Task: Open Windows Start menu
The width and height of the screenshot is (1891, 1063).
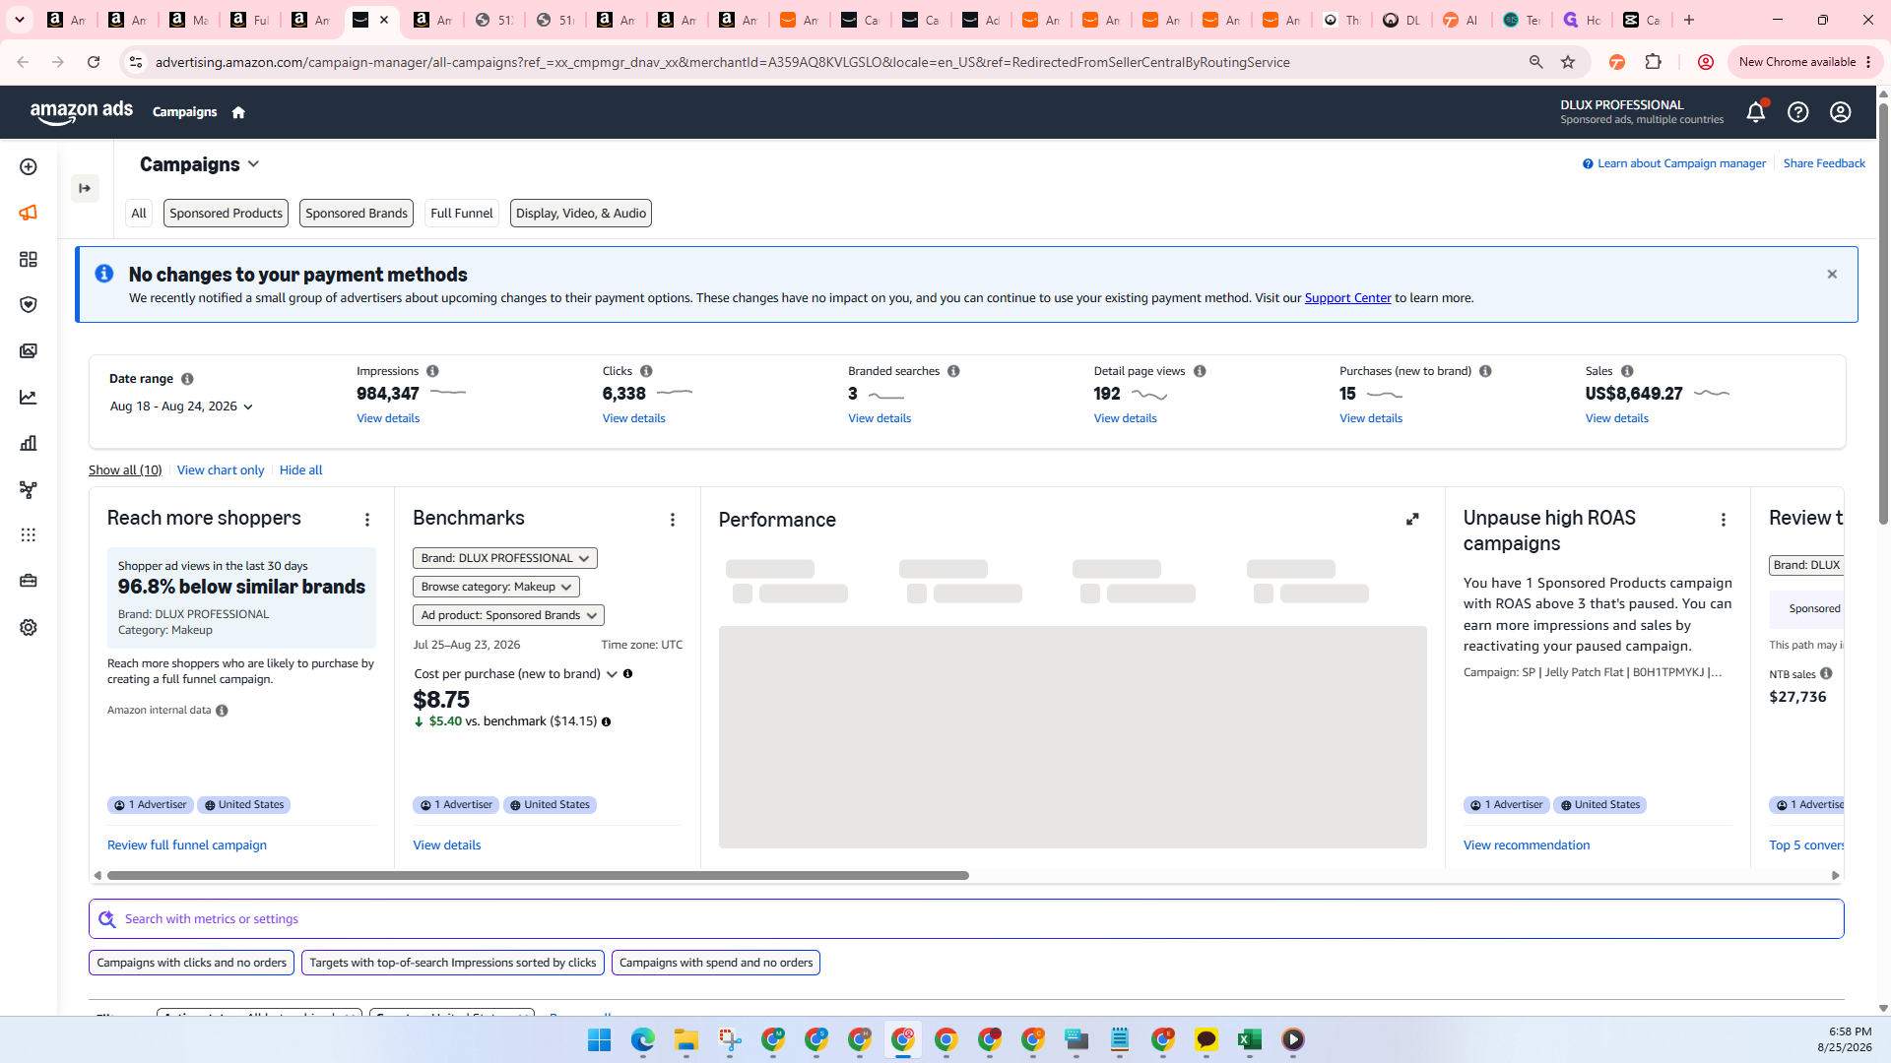Action: (600, 1040)
